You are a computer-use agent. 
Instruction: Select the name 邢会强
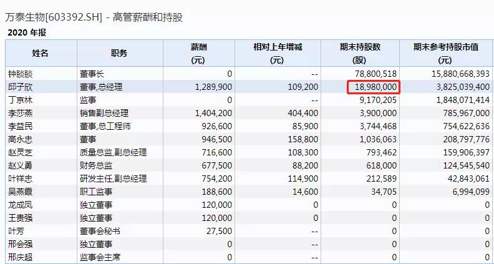pos(21,244)
